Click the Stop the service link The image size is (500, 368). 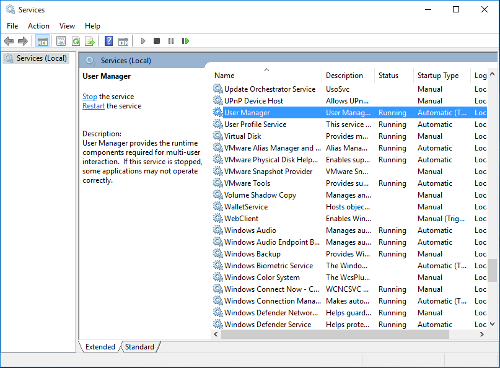click(90, 97)
